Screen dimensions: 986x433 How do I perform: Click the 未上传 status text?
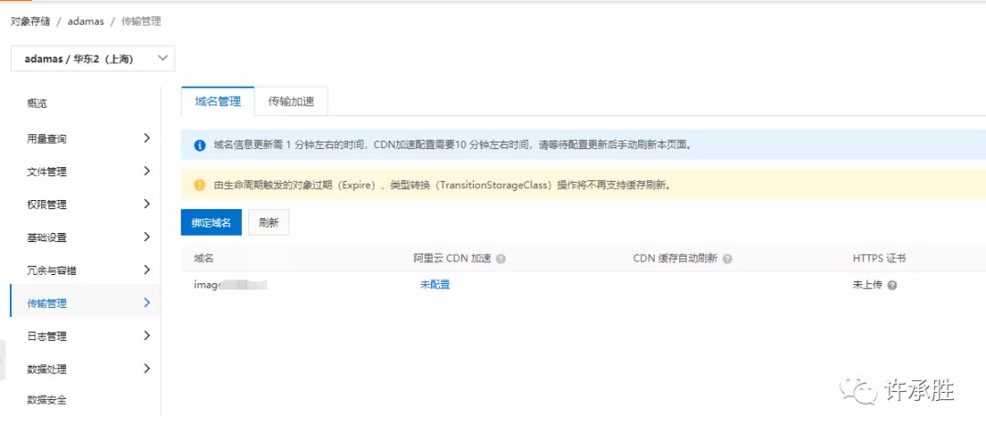click(x=867, y=284)
